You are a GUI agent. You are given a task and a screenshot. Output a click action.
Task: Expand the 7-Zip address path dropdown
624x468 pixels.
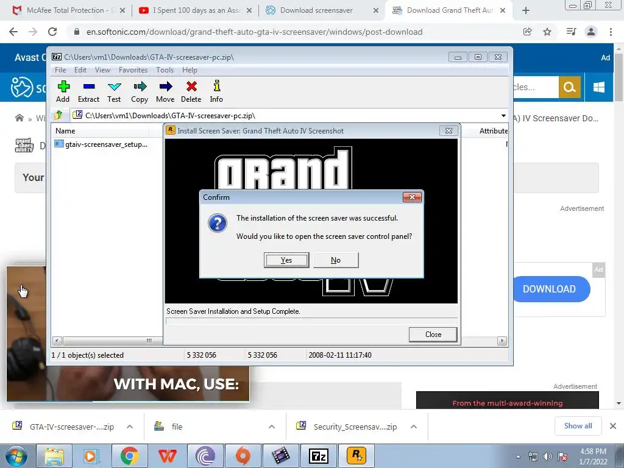[x=503, y=115]
